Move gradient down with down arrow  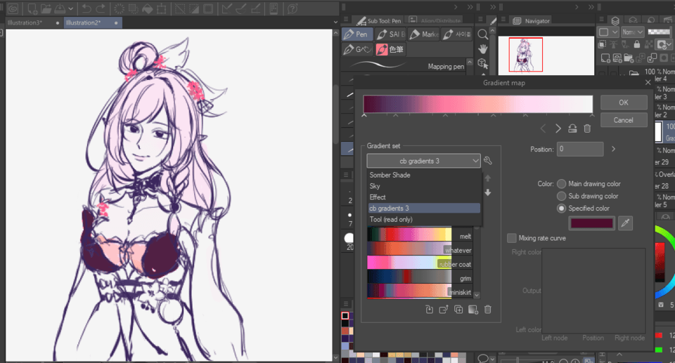[x=488, y=192]
